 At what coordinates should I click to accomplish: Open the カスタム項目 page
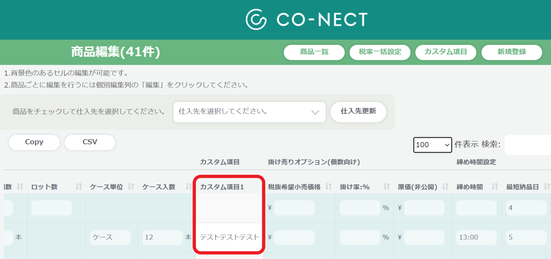click(x=446, y=52)
